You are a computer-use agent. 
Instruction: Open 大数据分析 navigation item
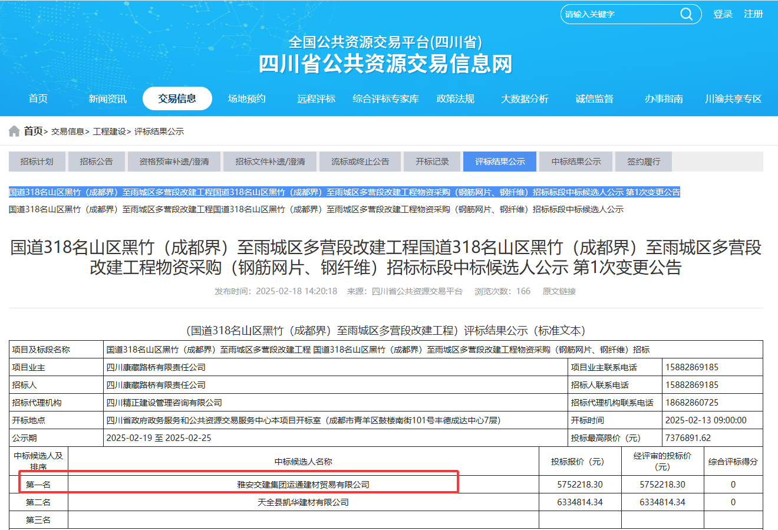tap(525, 99)
